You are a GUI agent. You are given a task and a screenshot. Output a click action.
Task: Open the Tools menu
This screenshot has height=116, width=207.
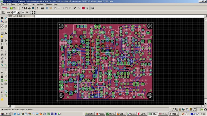click(x=25, y=5)
